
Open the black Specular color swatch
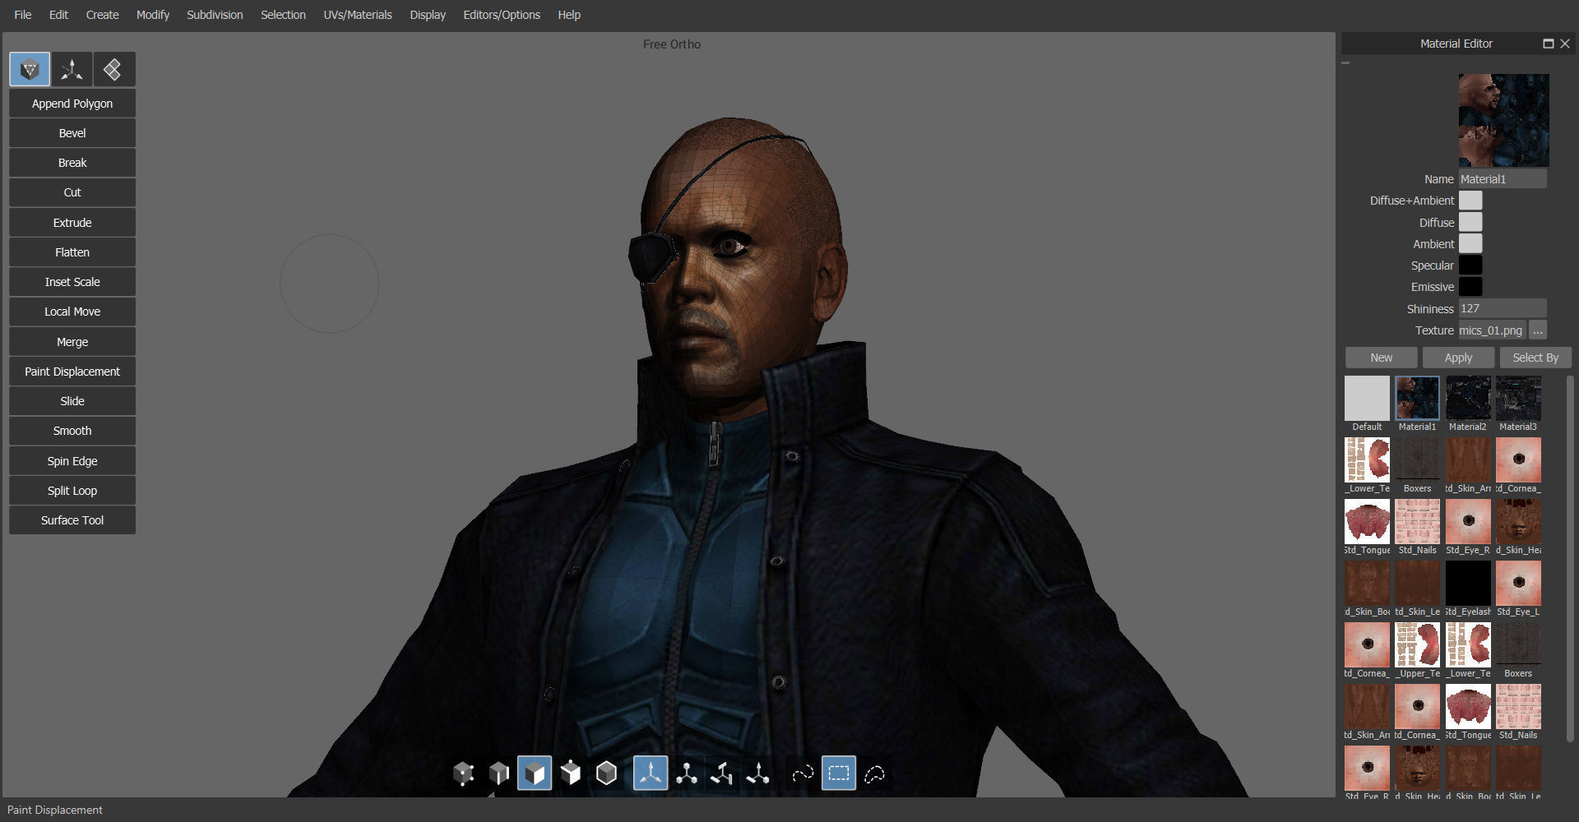(1470, 265)
